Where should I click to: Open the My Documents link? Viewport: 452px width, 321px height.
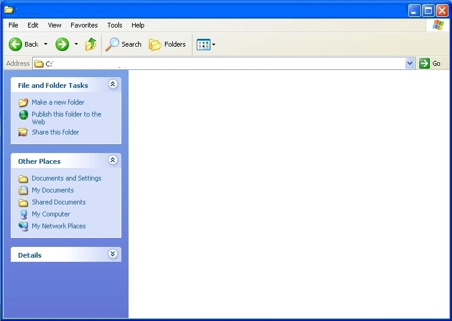(x=53, y=190)
